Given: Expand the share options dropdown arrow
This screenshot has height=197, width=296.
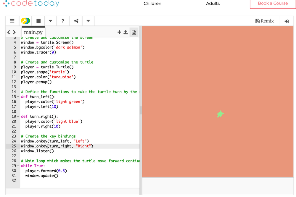Looking at the screenshot, I should tap(88, 21).
